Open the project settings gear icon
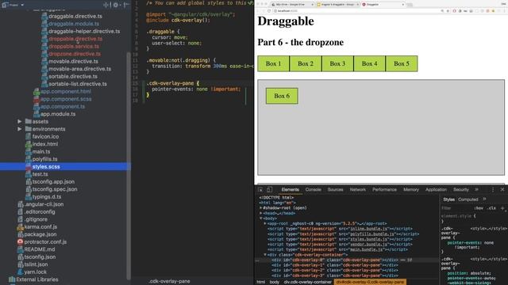The width and height of the screenshot is (508, 285). [115, 5]
